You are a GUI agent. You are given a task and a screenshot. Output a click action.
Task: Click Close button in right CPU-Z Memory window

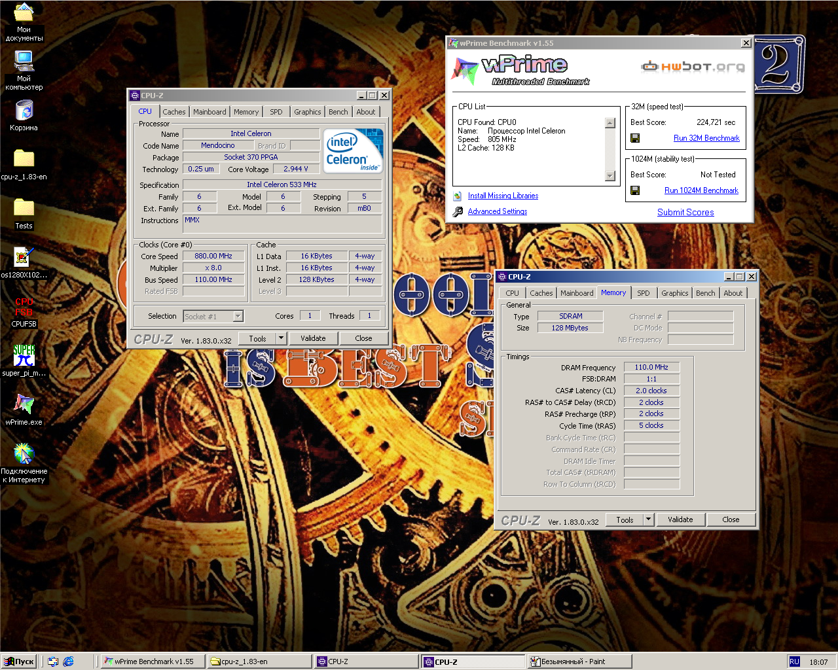[731, 520]
